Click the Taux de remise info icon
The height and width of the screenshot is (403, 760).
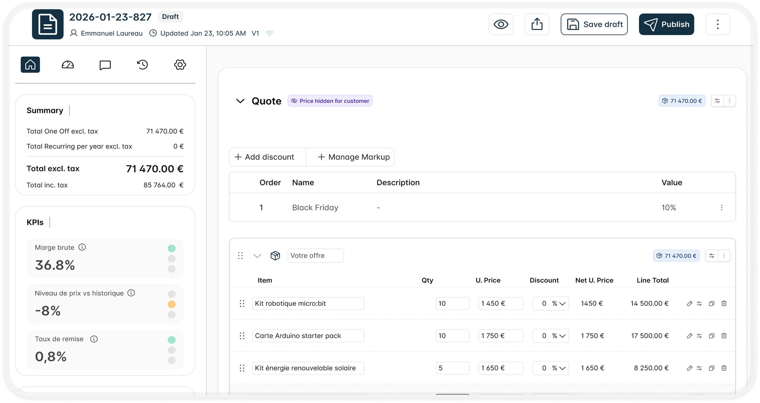click(94, 339)
